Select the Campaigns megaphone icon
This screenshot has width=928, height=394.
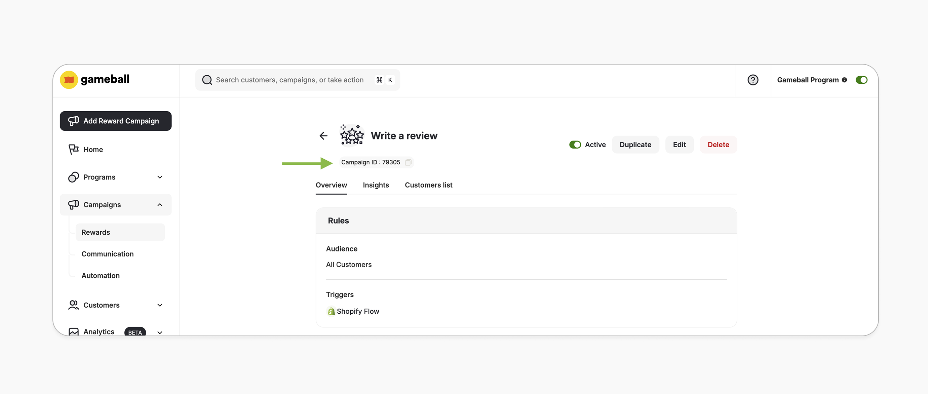(74, 204)
